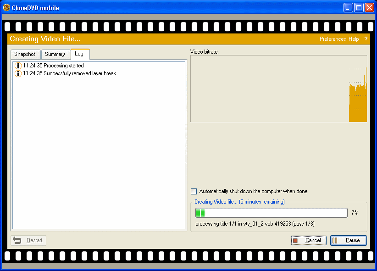377x271 pixels.
Task: Minimize the CloneDVD mobile window
Action: tap(348, 8)
